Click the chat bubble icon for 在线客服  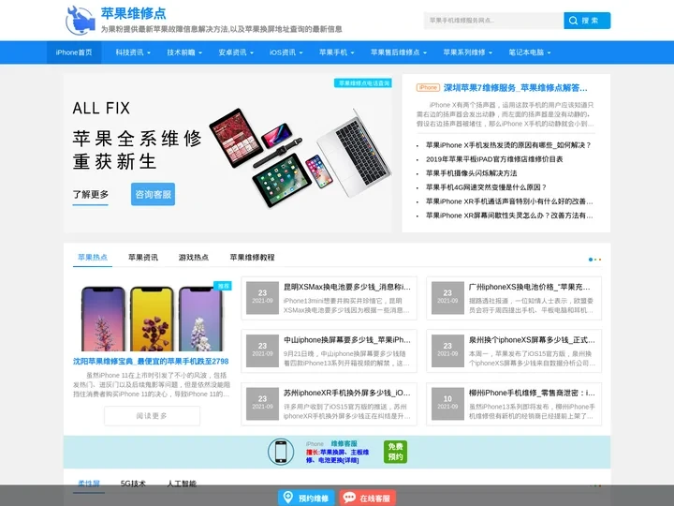349,498
